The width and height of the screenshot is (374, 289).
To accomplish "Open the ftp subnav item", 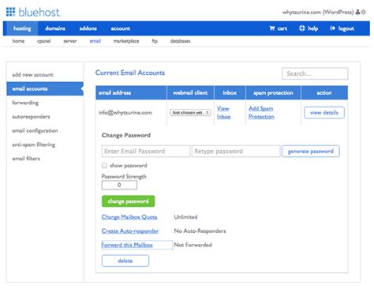I will click(x=155, y=41).
